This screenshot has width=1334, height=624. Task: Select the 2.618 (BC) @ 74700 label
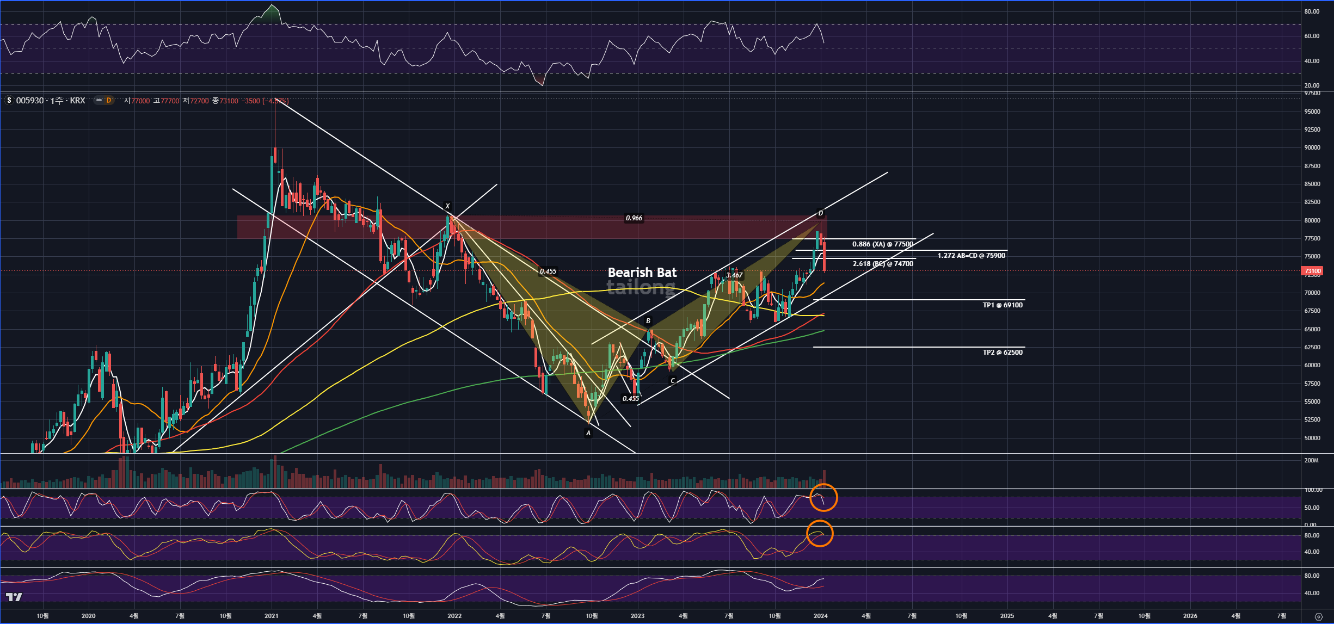pyautogui.click(x=882, y=264)
